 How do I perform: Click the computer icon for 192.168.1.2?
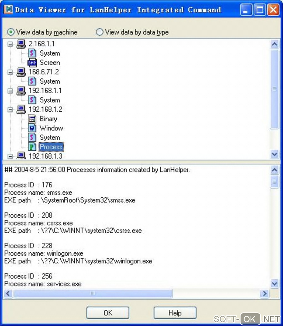[x=21, y=109]
